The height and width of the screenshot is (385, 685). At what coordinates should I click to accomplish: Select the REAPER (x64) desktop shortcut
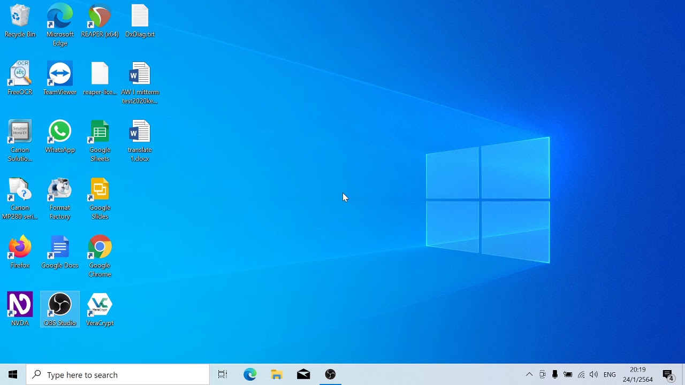click(x=100, y=21)
